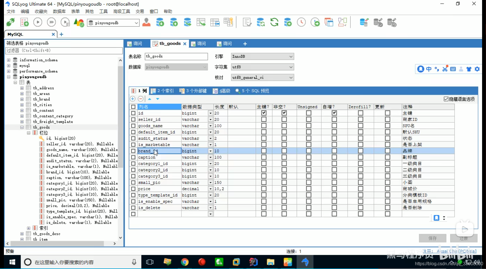
Task: Click the clock scheduler icon
Action: pyautogui.click(x=301, y=22)
